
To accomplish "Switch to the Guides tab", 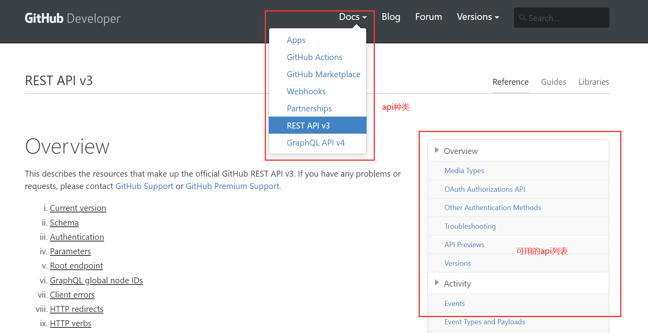I will coord(553,82).
